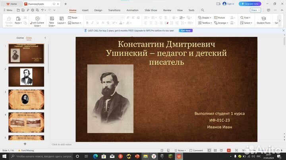Expand quick access toolbar customize arrow
This screenshot has height=160, width=286.
tap(54, 10)
